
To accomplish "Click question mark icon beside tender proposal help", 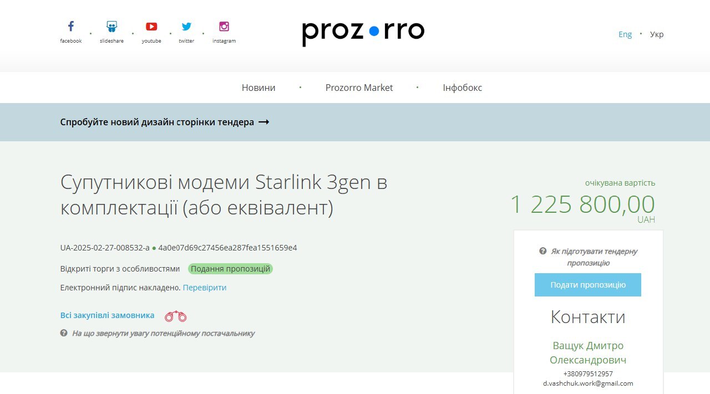I will (x=543, y=251).
